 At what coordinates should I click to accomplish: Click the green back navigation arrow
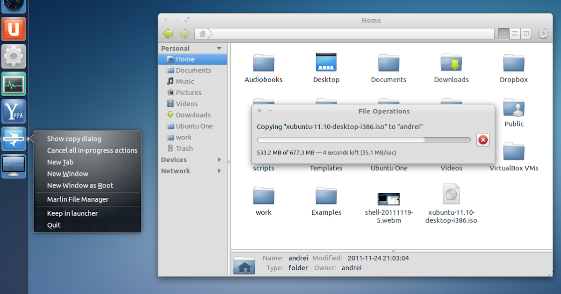[167, 33]
